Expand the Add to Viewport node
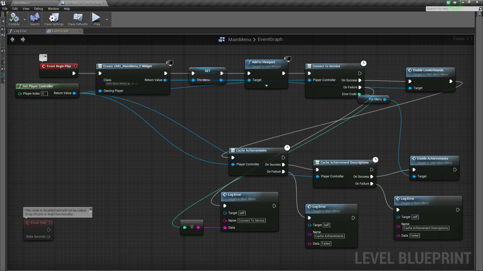Screen dimensions: 483x271 (x=266, y=86)
